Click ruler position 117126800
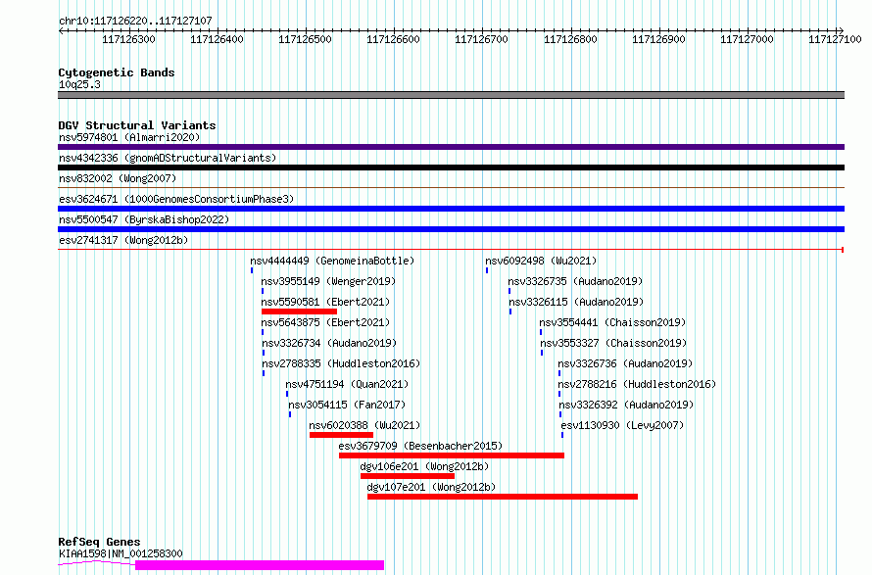 570,39
